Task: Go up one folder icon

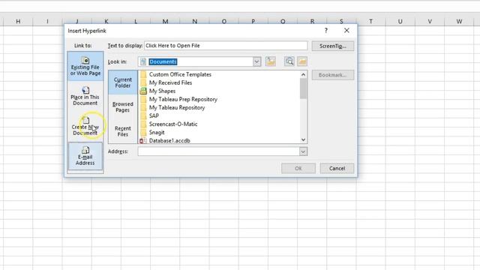Action: tap(271, 61)
